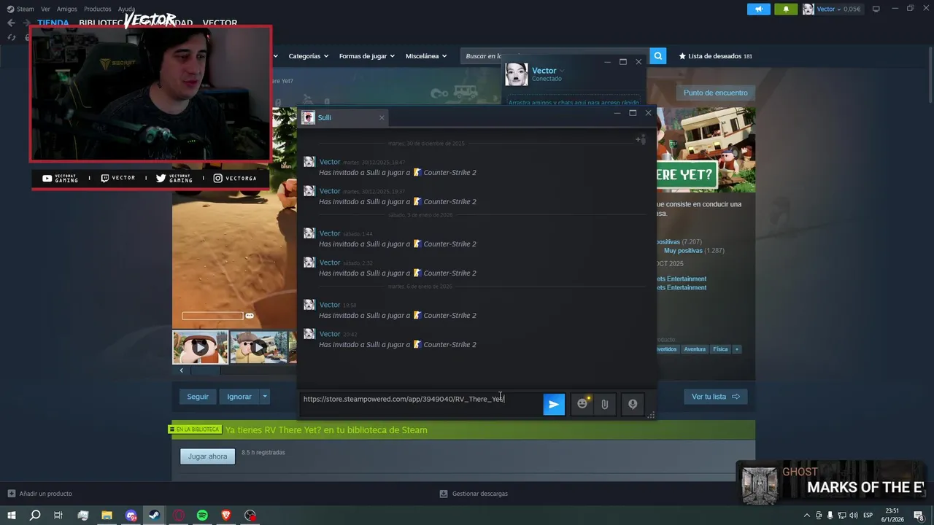
Task: Expand the Categorías store dropdown
Action: [308, 56]
